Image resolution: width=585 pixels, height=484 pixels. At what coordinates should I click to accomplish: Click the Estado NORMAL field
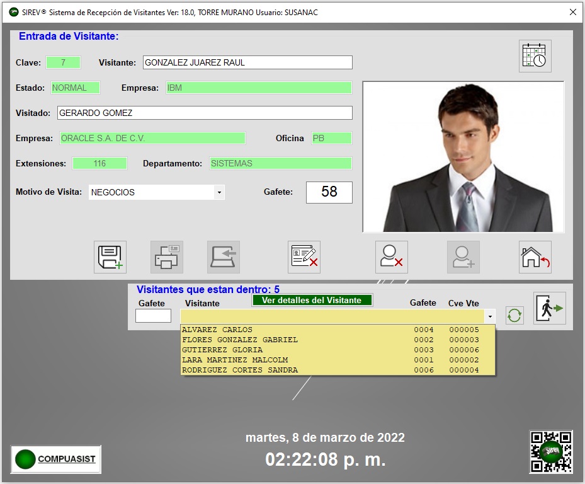(76, 88)
